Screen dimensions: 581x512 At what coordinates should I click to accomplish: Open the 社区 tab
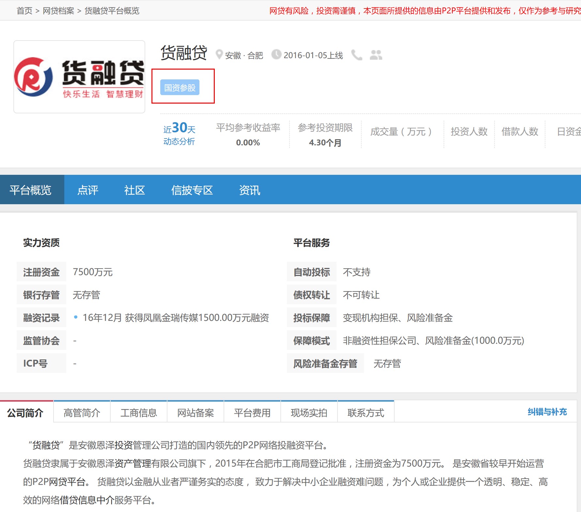(134, 190)
